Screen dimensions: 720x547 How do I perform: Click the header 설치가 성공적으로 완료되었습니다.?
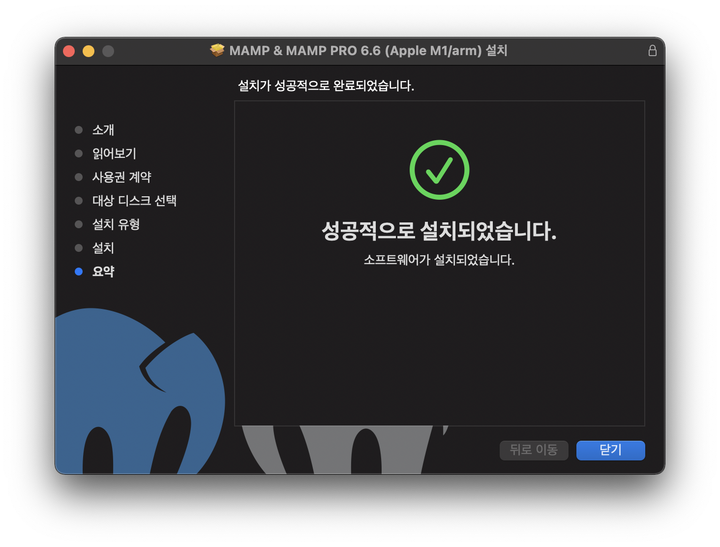(326, 86)
